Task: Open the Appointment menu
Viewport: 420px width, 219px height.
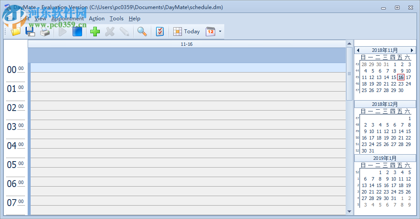Action: [67, 19]
